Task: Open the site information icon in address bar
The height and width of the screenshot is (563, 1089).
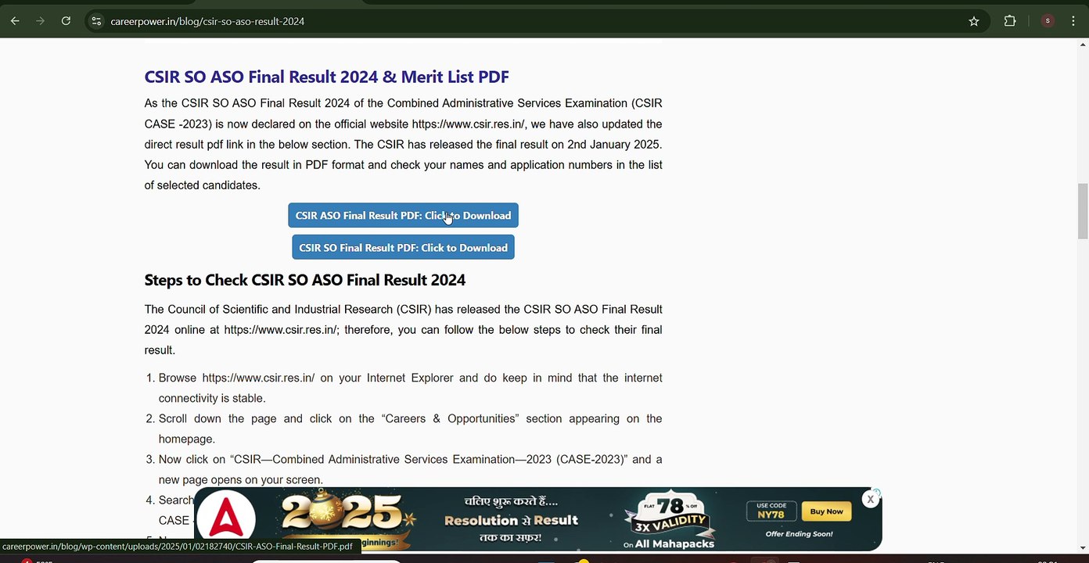Action: [96, 21]
